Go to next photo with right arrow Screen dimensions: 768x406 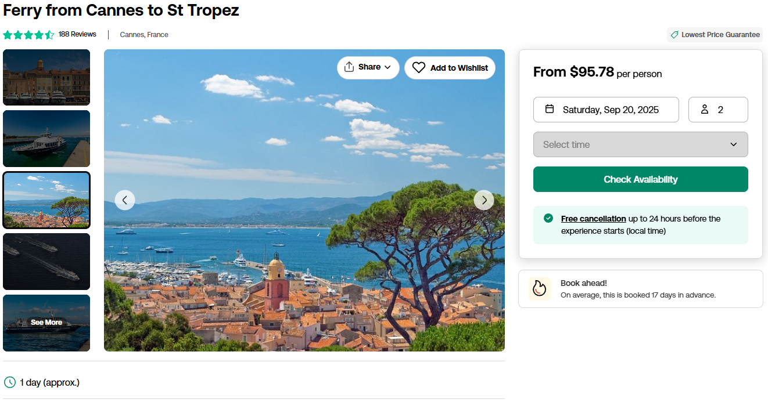click(x=484, y=200)
